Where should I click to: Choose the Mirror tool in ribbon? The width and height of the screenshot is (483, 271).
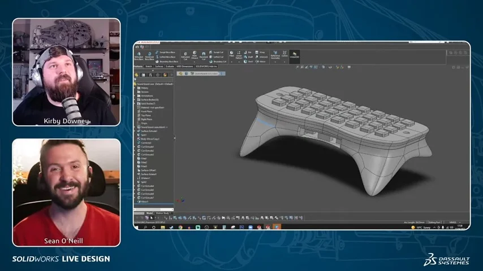260,62
